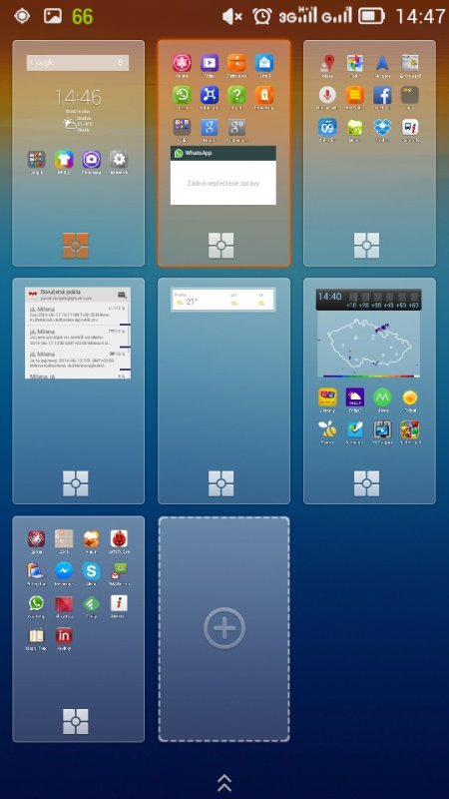This screenshot has width=449, height=799.
Task: Open the blue navigation arrow icon
Action: tap(382, 63)
